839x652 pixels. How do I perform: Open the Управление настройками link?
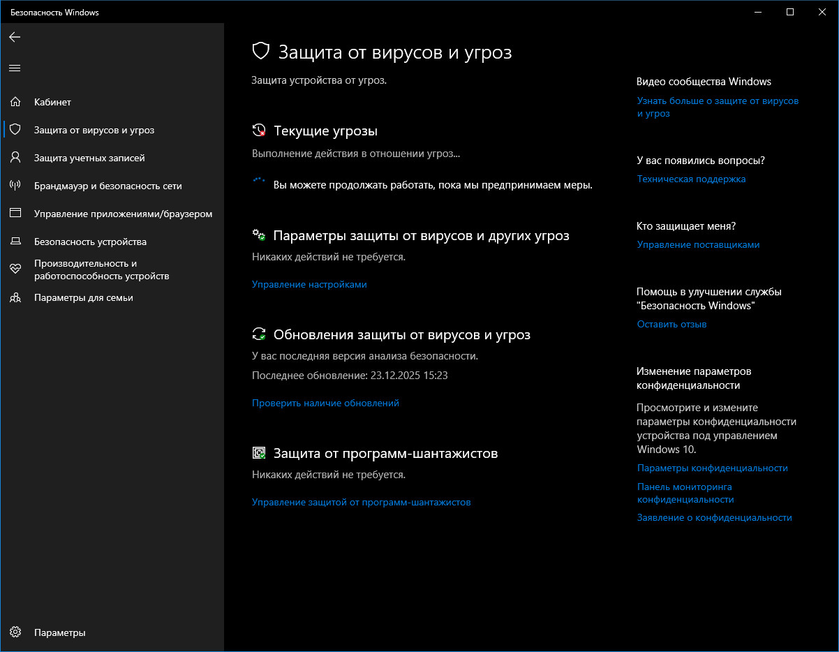(x=309, y=284)
